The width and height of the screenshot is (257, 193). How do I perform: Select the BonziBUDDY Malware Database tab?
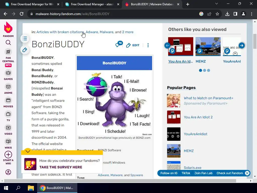point(152,4)
